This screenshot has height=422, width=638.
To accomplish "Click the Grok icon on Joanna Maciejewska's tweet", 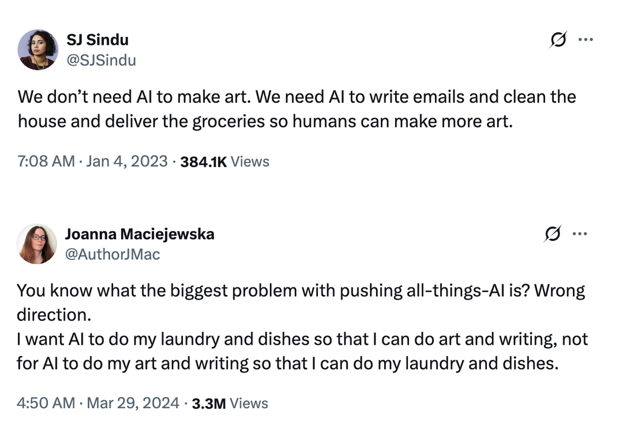I will point(552,234).
